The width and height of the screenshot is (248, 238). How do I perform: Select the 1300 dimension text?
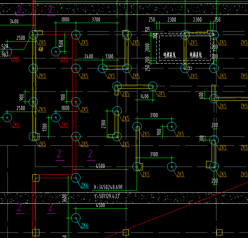tap(109, 56)
